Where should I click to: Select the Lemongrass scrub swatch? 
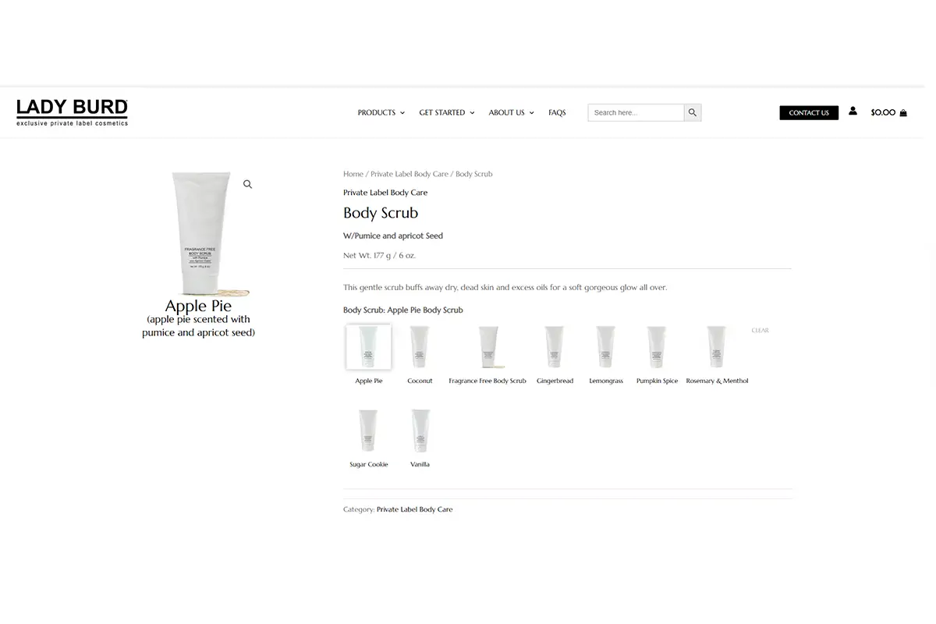click(606, 347)
